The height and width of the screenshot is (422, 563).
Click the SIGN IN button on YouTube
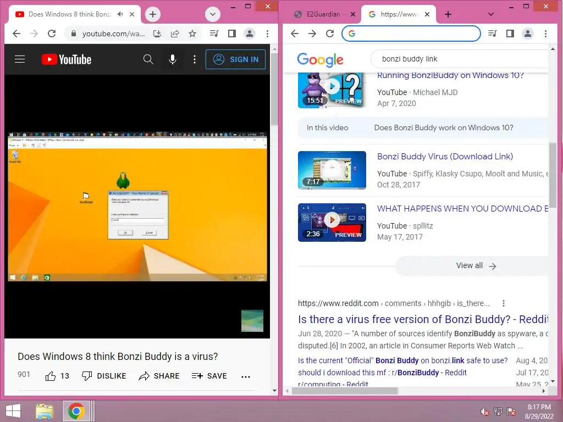pos(235,59)
